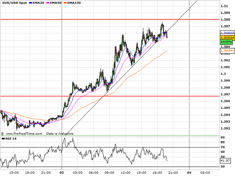The width and height of the screenshot is (235, 176).
Task: Click the EMA20 legend label
Action: pyautogui.click(x=38, y=3)
